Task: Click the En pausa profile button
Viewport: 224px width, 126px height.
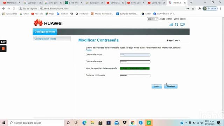Action: coord(210,8)
